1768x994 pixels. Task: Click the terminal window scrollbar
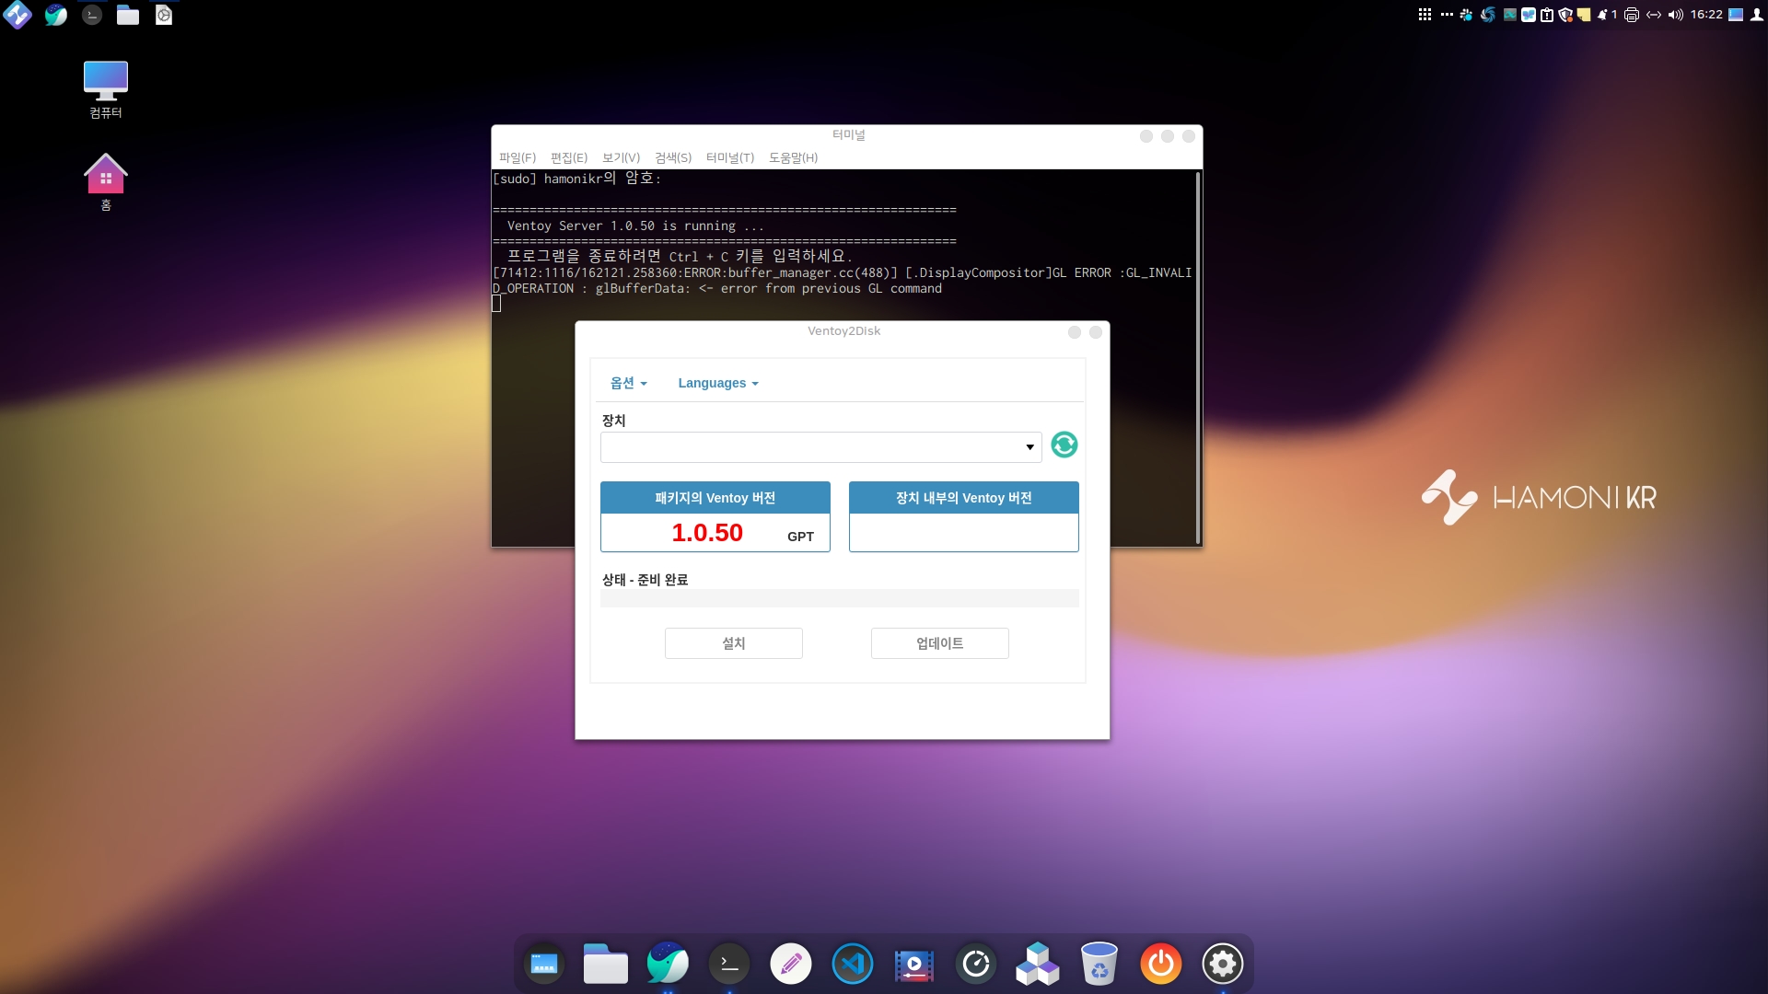[1197, 359]
